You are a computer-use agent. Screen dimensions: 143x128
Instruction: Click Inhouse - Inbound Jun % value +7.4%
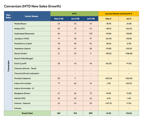click(x=129, y=103)
